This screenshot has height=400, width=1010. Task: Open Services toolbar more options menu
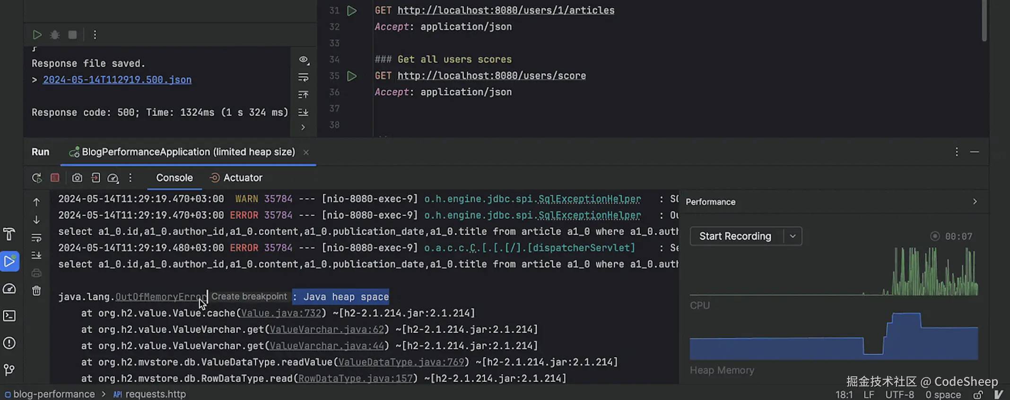[95, 35]
